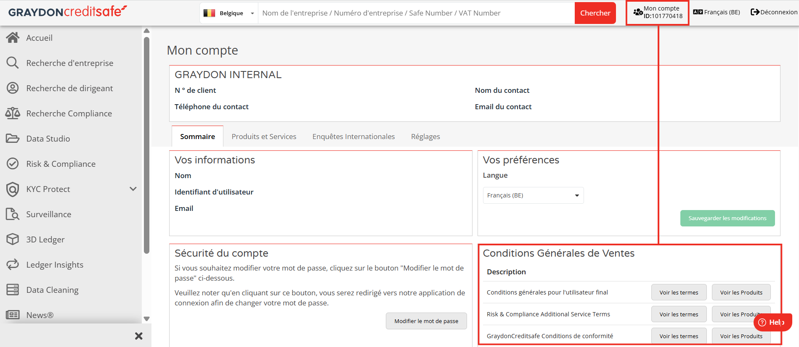Click the Surveillance document-search icon
Screen dimensions: 799x347
click(x=13, y=214)
